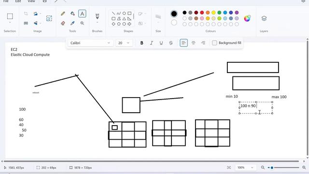The height and width of the screenshot is (174, 309).
Task: Toggle Italic text formatting
Action: coord(151,43)
